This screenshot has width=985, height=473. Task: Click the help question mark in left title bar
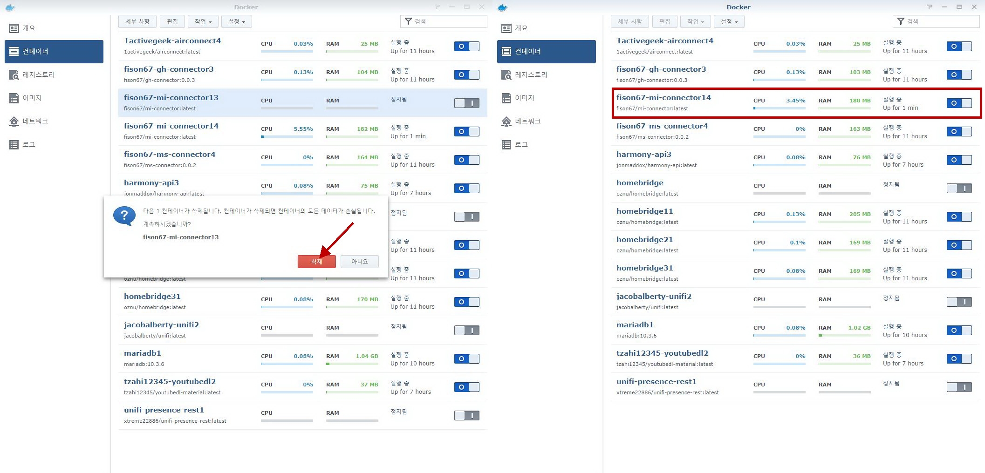tap(437, 7)
